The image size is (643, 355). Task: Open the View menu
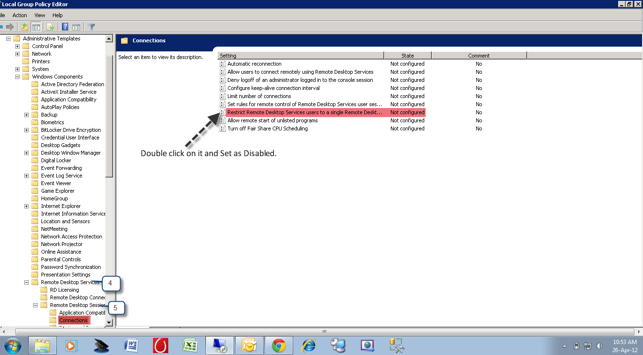[40, 15]
